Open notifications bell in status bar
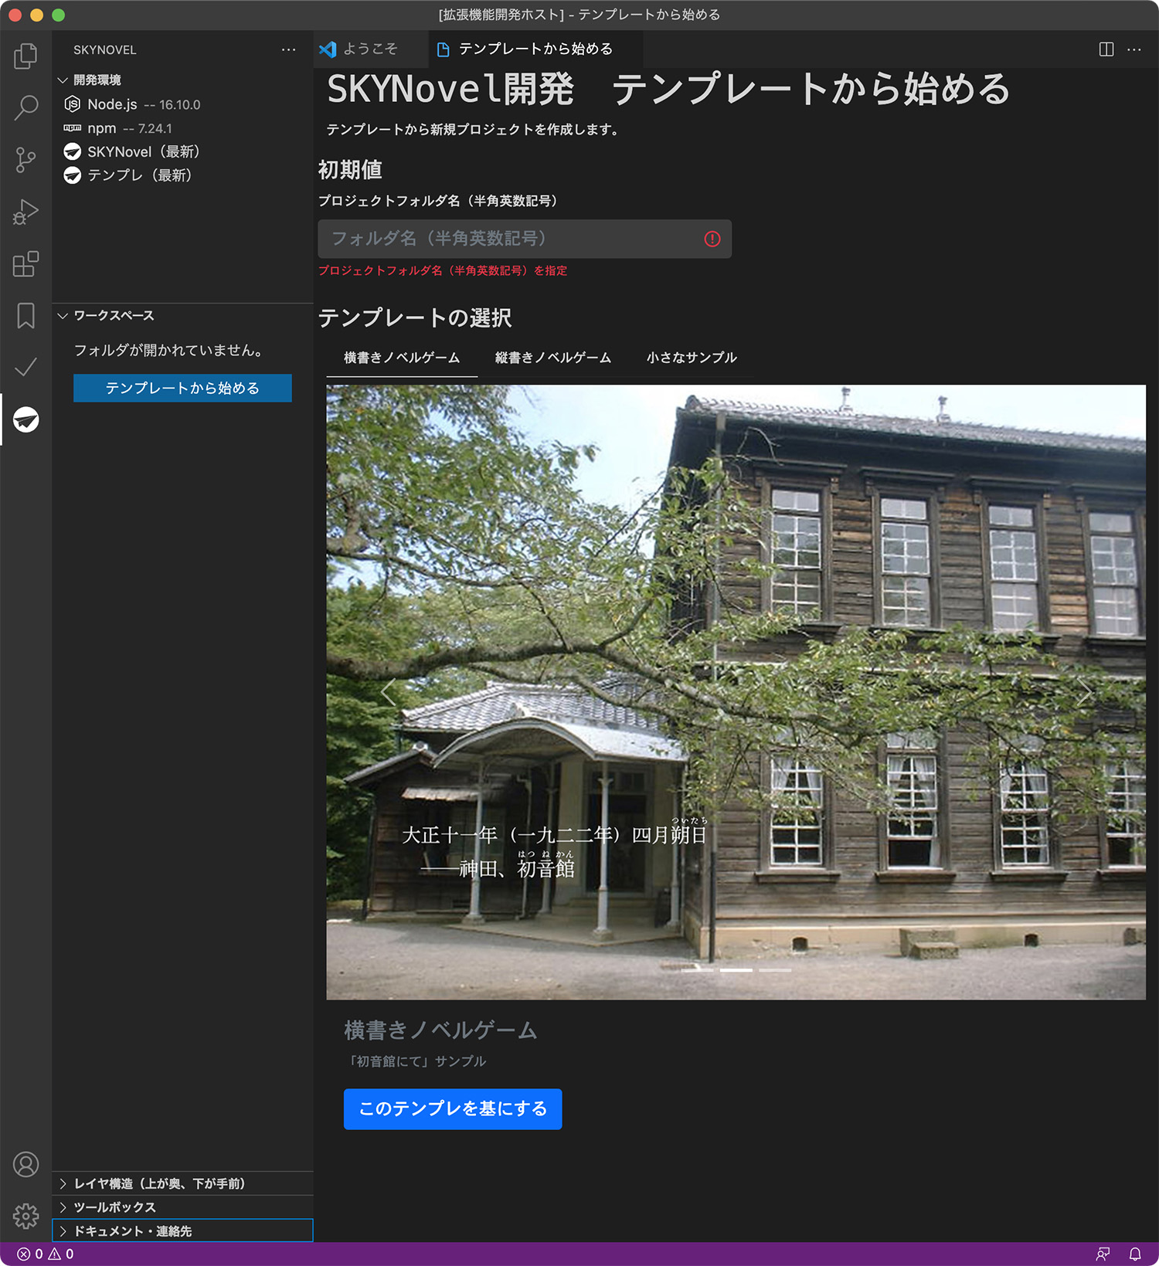The image size is (1159, 1266). tap(1135, 1254)
